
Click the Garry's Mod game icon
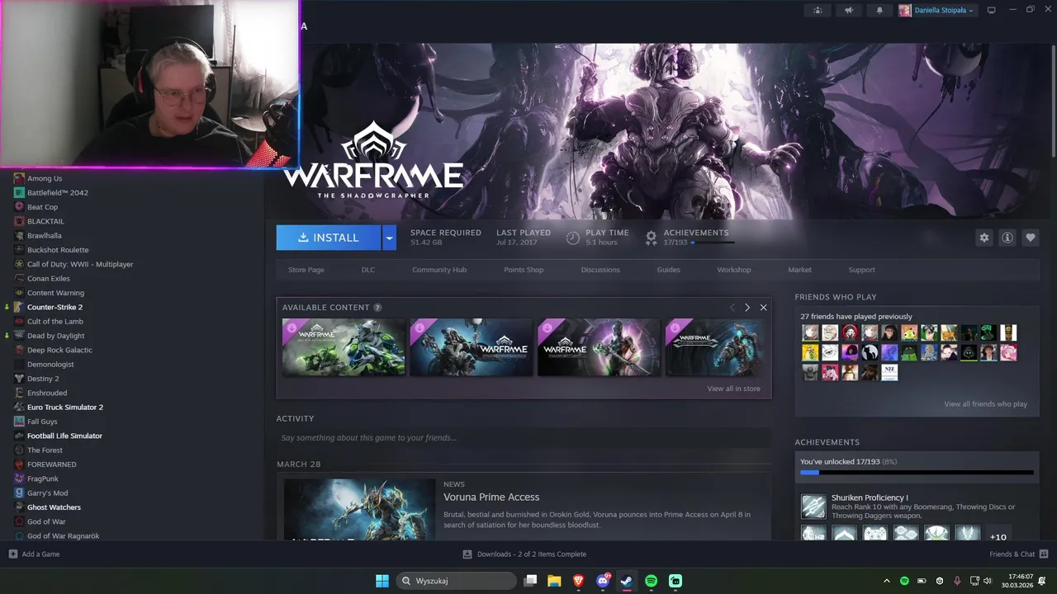pos(19,493)
